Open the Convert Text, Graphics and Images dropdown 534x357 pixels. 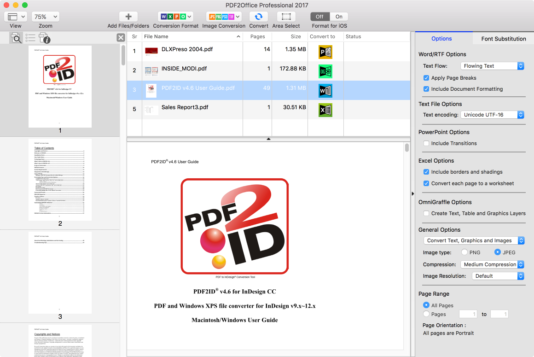474,240
